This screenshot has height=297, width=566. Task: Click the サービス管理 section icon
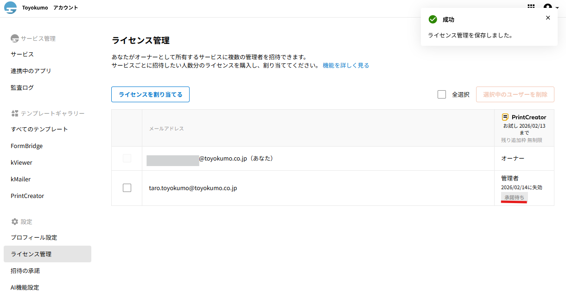tap(14, 38)
